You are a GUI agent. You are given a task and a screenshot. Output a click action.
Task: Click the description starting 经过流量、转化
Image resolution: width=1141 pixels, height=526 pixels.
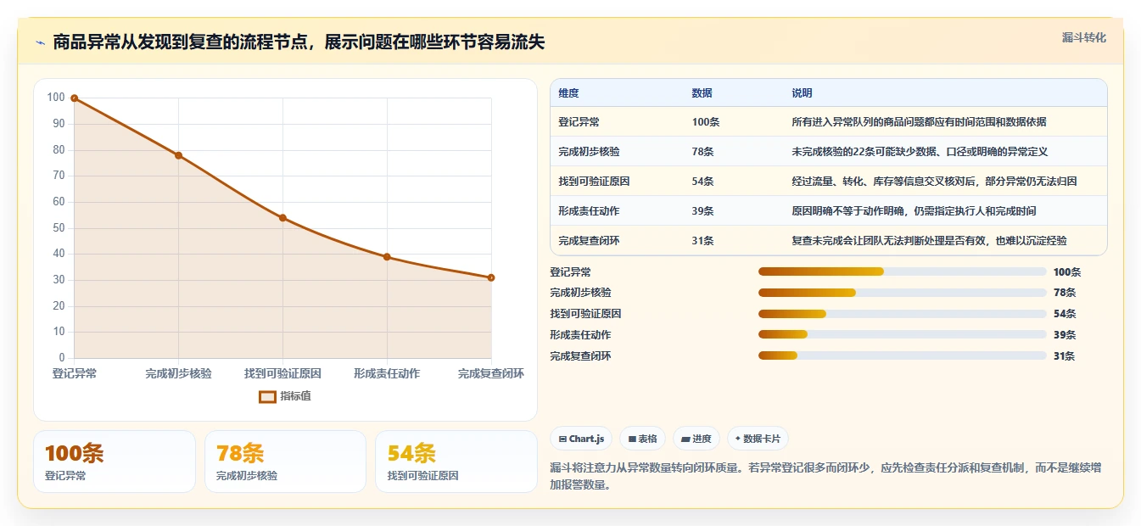(x=934, y=182)
